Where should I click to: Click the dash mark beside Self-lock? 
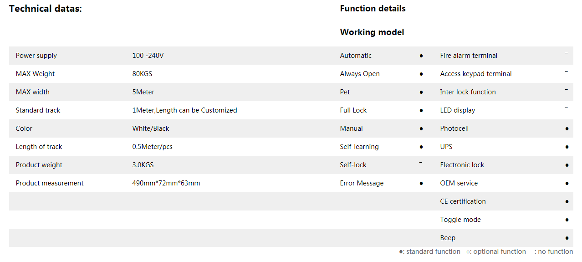(420, 163)
